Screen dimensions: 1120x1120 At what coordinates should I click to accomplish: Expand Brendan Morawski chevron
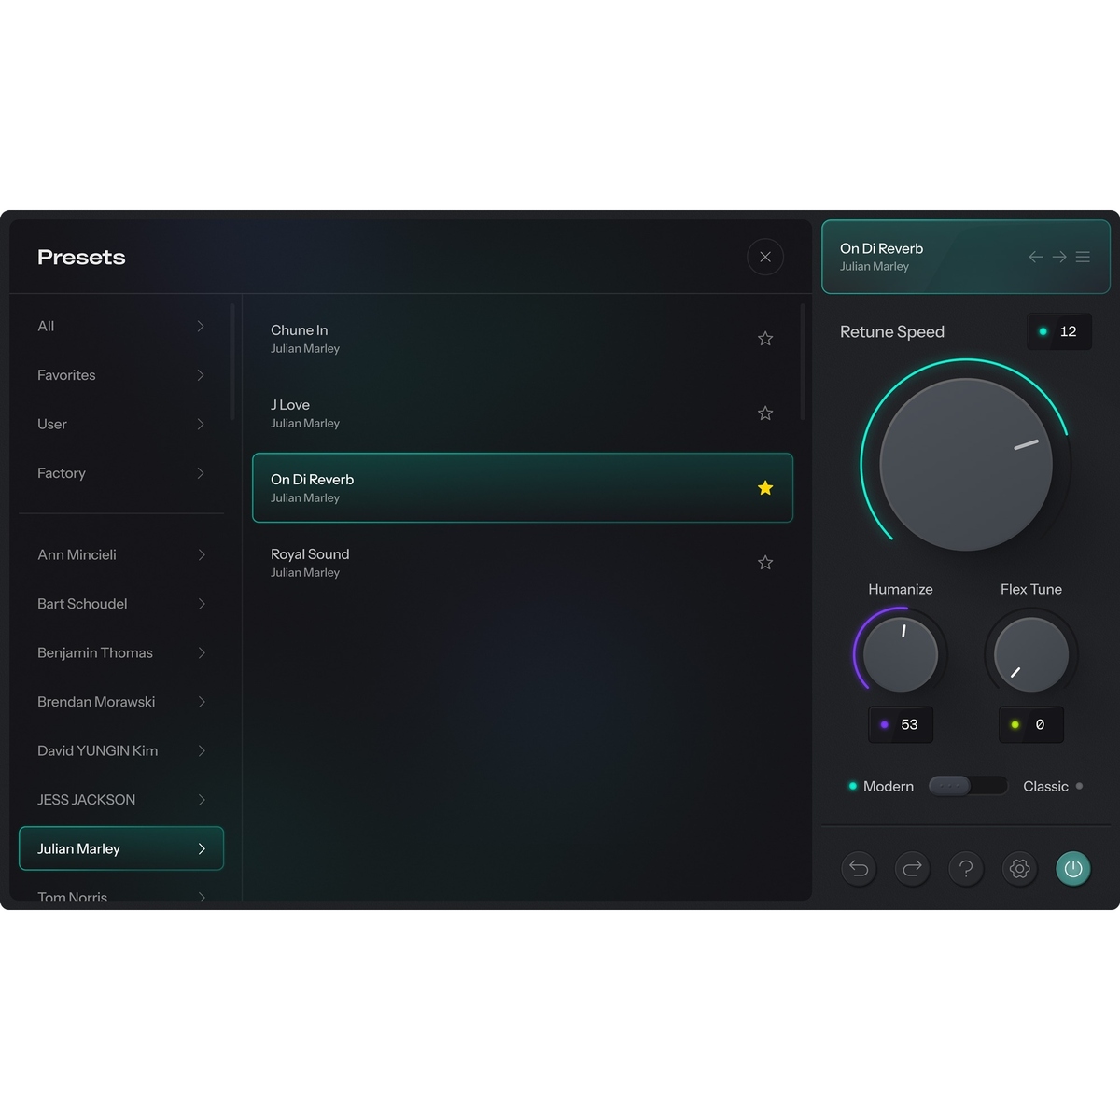(201, 702)
